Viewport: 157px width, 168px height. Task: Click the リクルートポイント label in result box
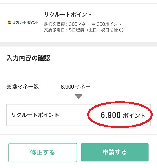[x=35, y=115]
